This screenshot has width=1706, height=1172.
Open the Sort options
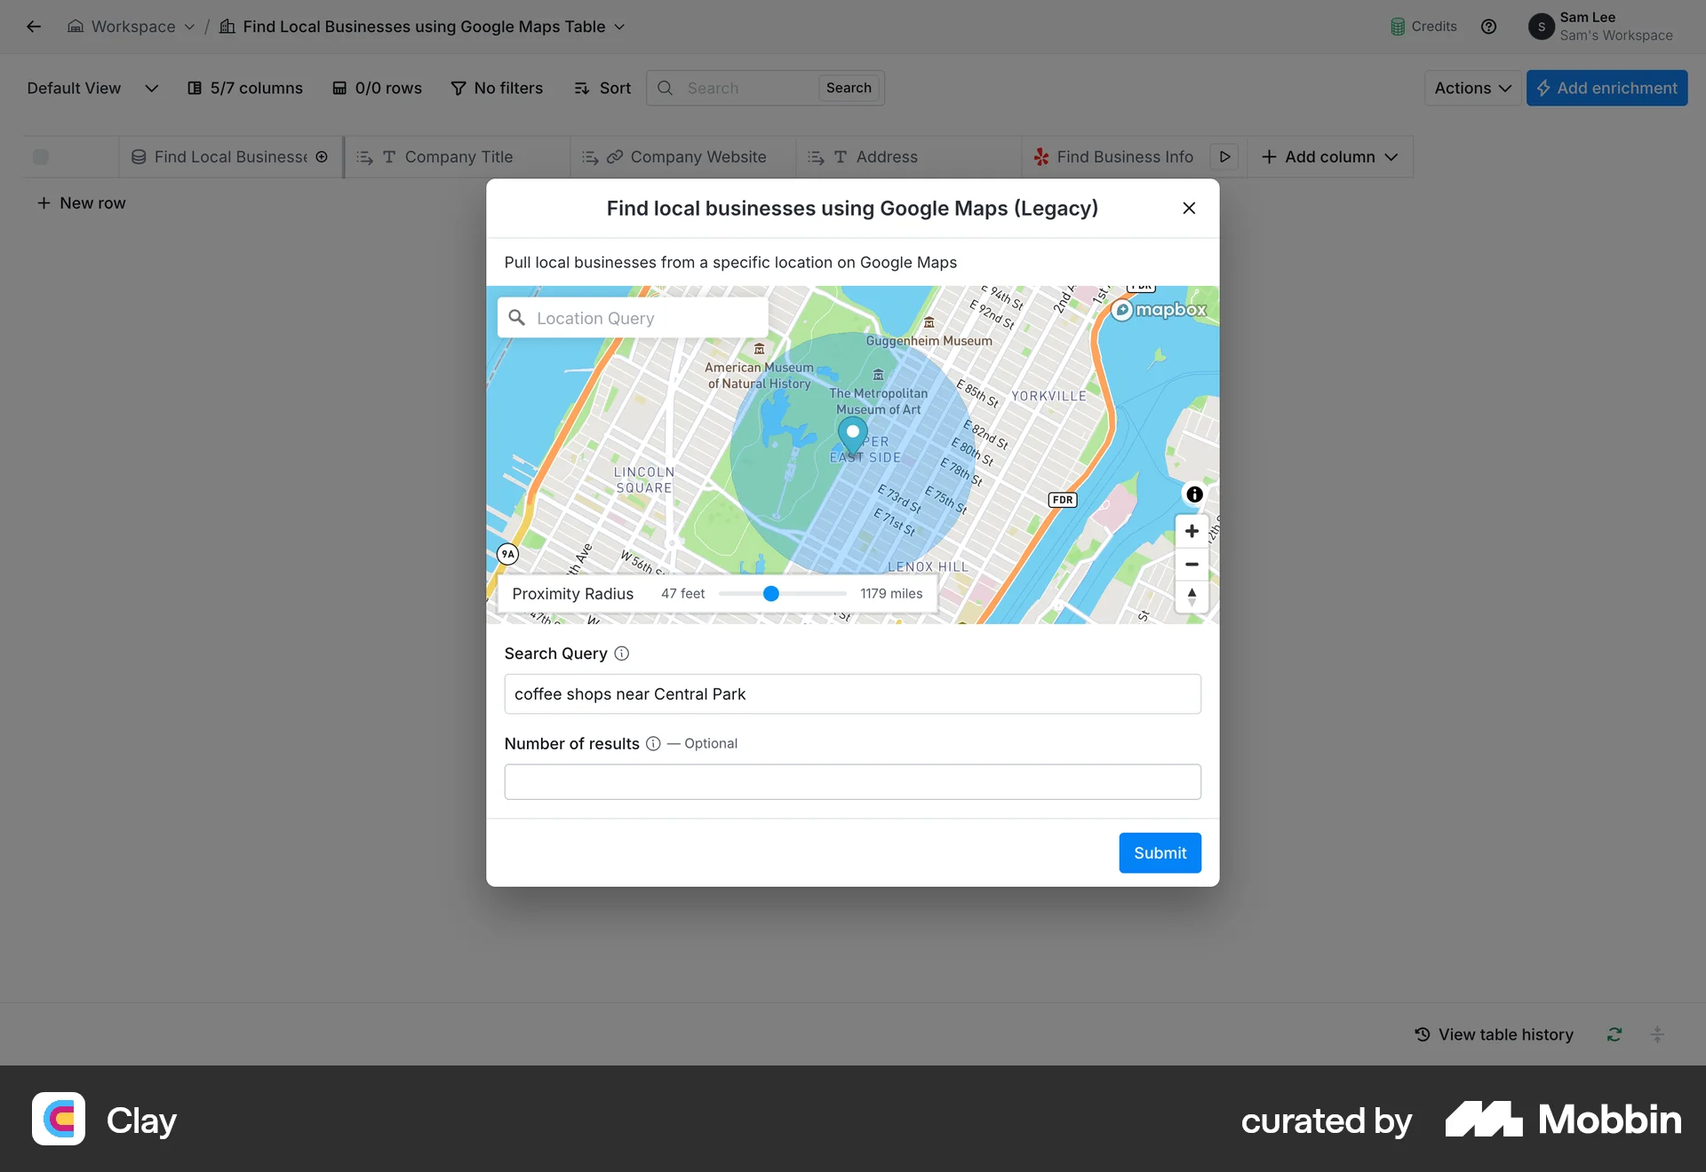602,88
